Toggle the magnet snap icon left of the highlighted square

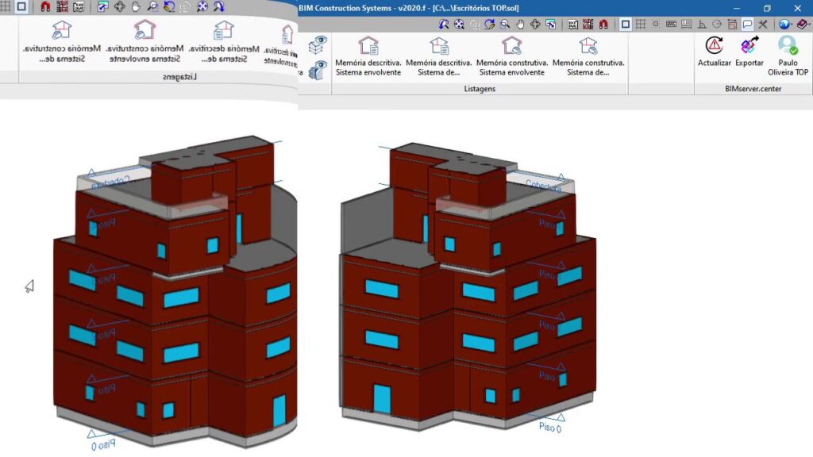[603, 25]
